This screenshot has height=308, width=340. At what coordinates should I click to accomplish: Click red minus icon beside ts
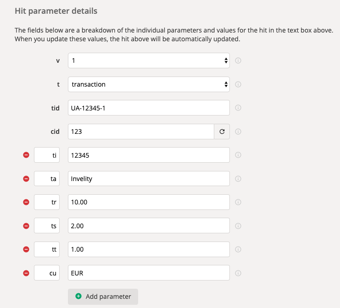point(26,226)
